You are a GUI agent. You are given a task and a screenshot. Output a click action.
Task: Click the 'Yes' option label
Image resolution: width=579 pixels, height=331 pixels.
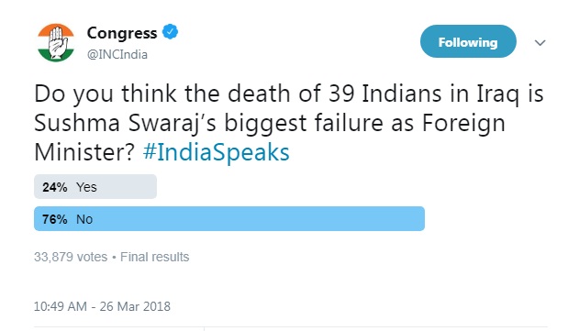[x=86, y=187]
